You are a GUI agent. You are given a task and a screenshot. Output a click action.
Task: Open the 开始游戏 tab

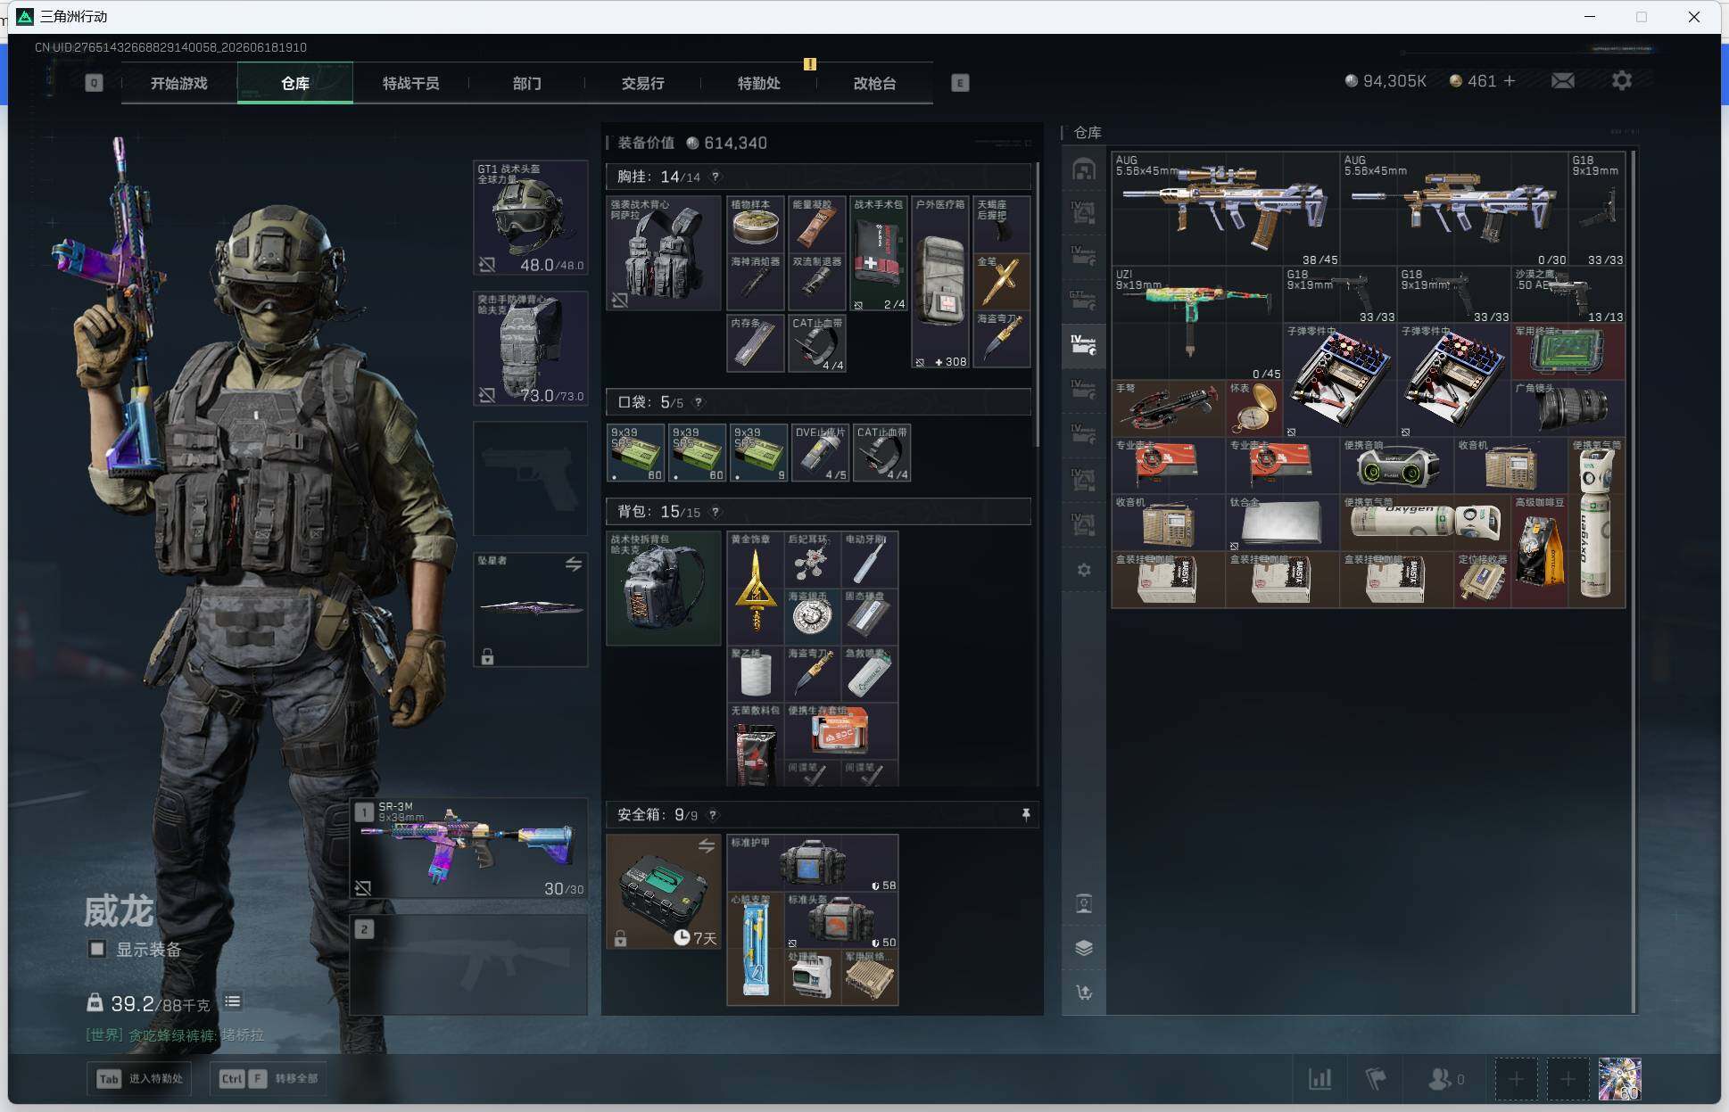click(x=178, y=83)
